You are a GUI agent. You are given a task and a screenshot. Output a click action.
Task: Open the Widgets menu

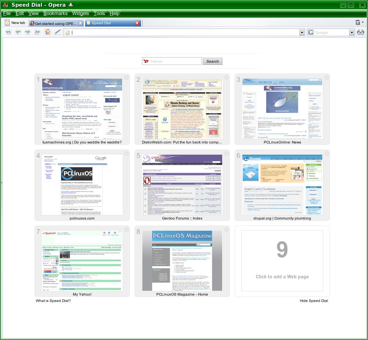81,13
